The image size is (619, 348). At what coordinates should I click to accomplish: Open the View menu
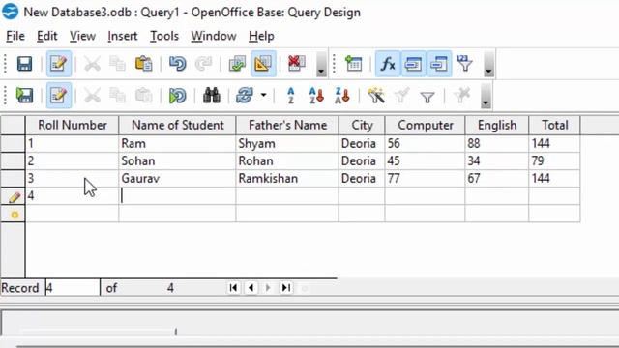coord(82,36)
